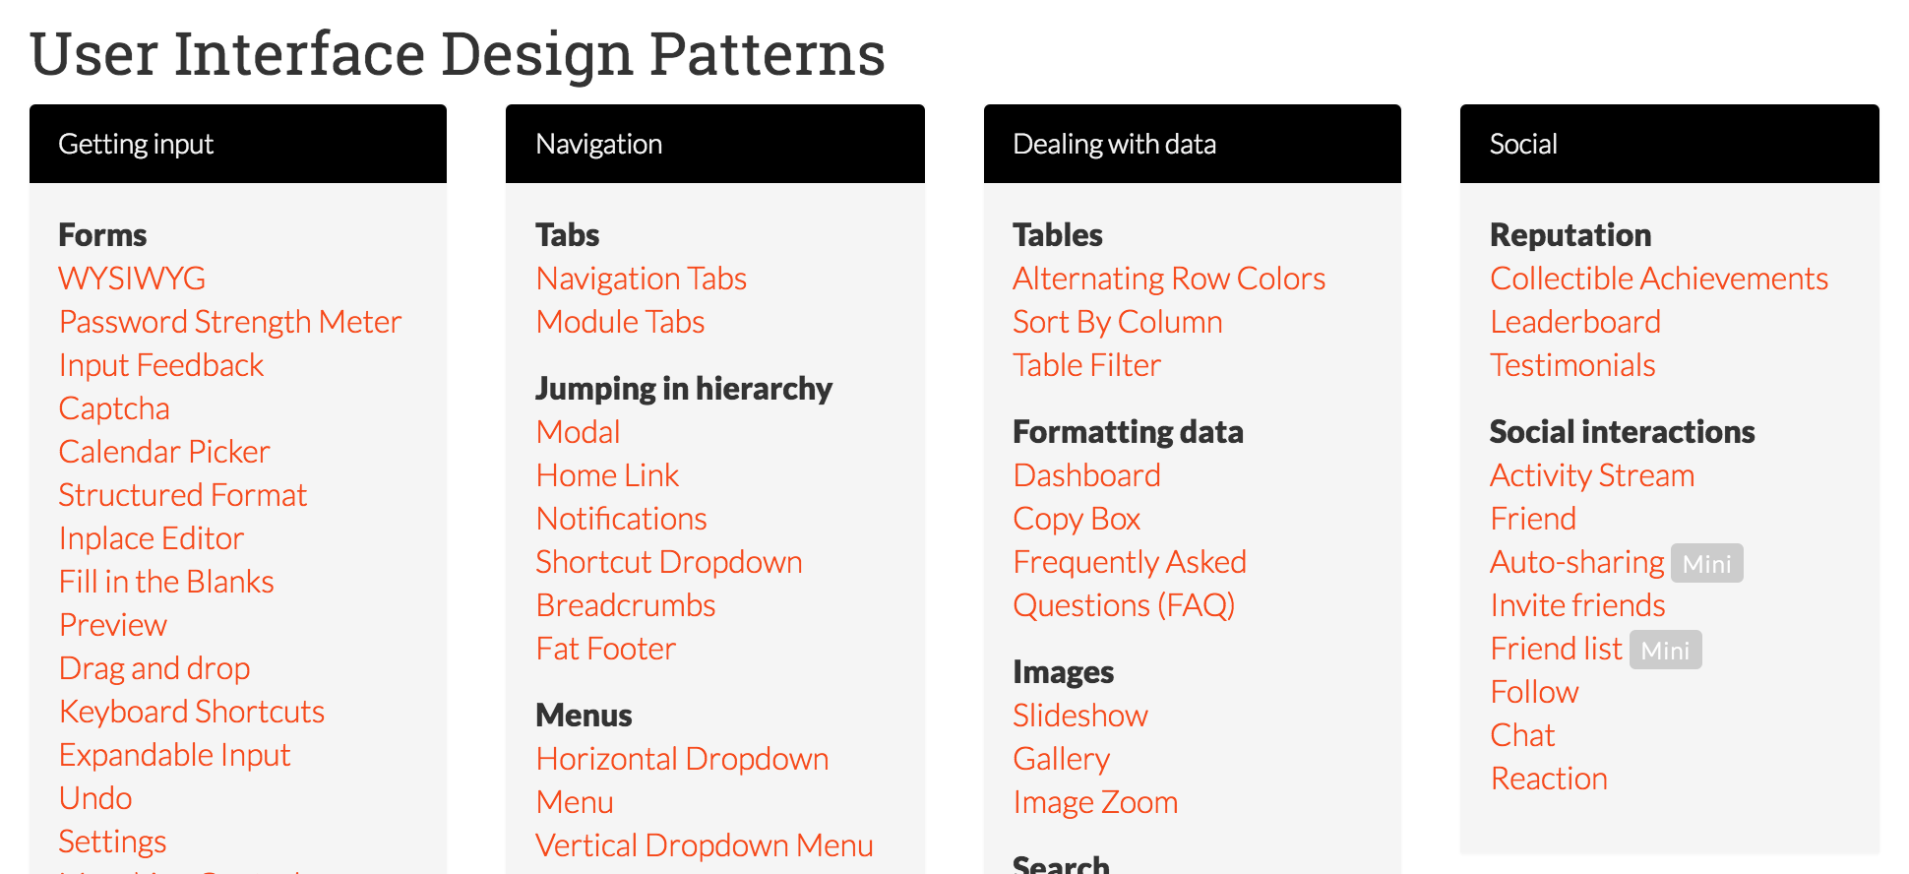Click Activity Stream in Social column
This screenshot has width=1909, height=874.
click(x=1592, y=474)
